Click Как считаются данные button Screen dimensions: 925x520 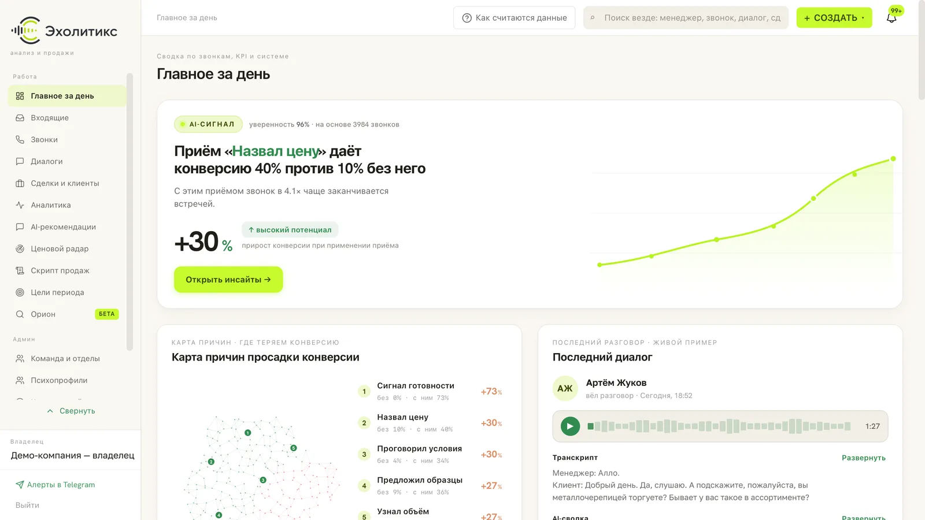[x=515, y=18]
